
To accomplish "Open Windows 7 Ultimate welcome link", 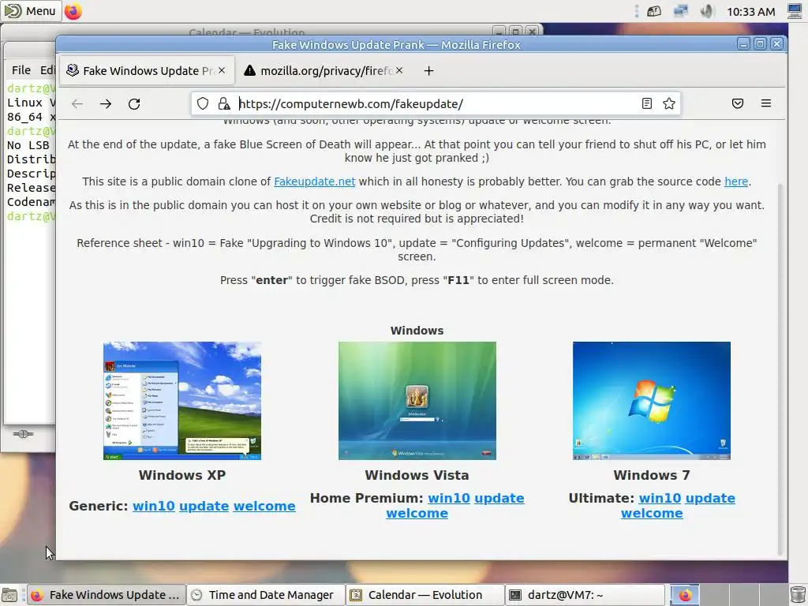I will (x=651, y=513).
